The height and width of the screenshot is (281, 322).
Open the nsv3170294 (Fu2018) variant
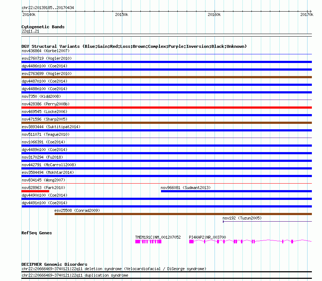tap(42, 157)
